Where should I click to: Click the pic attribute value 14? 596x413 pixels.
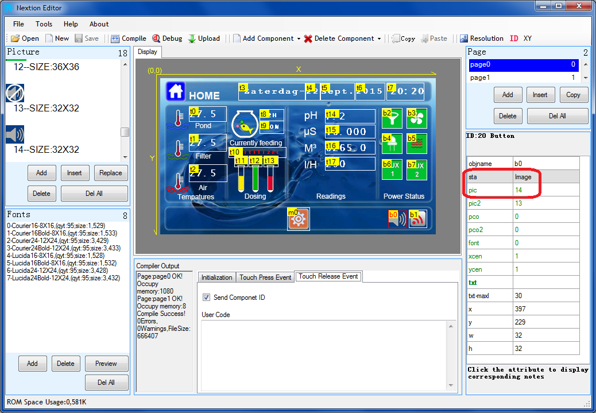[546, 190]
